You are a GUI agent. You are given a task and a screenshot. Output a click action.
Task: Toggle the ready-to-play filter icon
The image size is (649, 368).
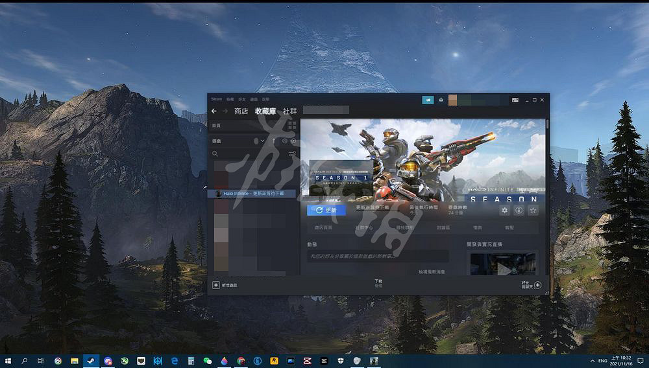(x=293, y=141)
